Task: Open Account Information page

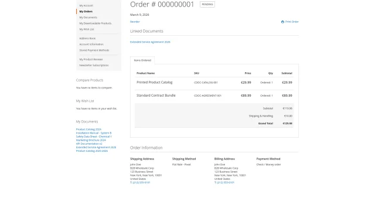Action: [x=91, y=45]
